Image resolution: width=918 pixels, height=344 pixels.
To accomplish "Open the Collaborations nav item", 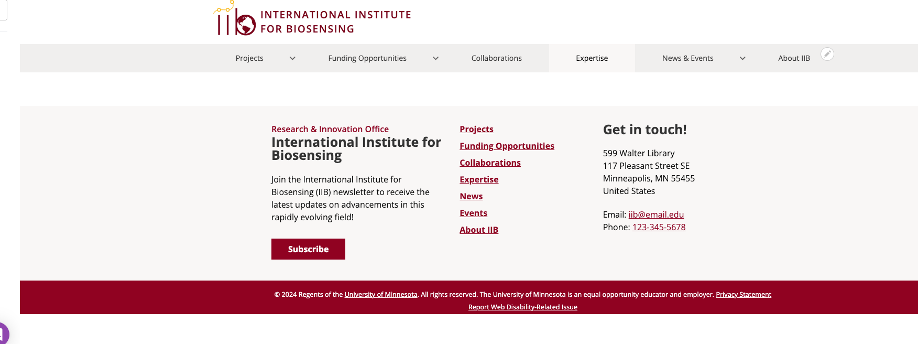I will (x=496, y=58).
